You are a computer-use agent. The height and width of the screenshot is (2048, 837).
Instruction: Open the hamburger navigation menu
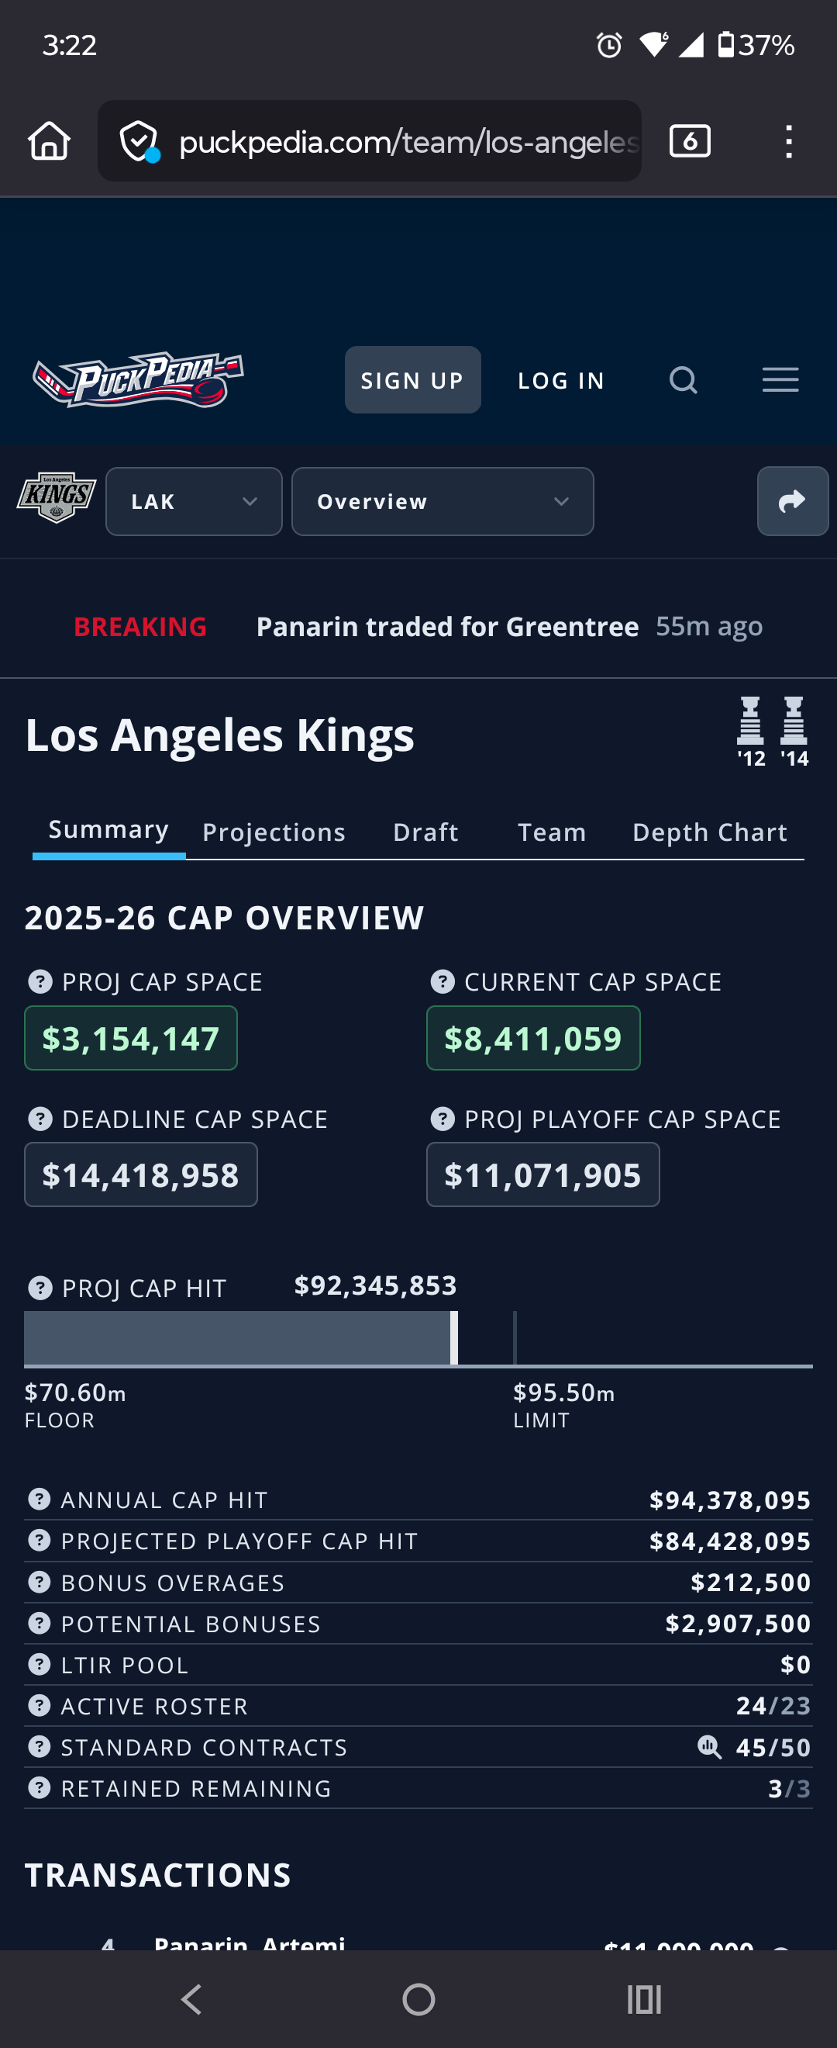point(780,380)
